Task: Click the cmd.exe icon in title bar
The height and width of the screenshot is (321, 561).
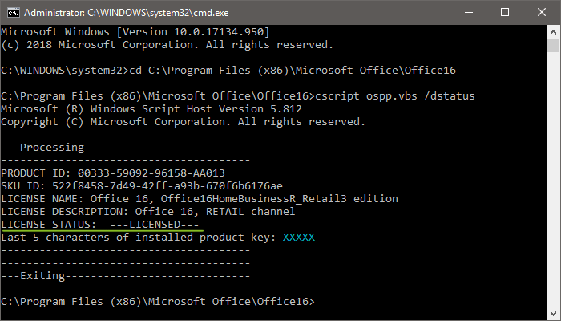Action: 11,12
